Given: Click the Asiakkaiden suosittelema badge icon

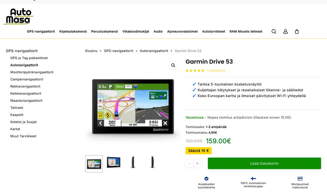Looking at the screenshot, I should [x=206, y=178].
